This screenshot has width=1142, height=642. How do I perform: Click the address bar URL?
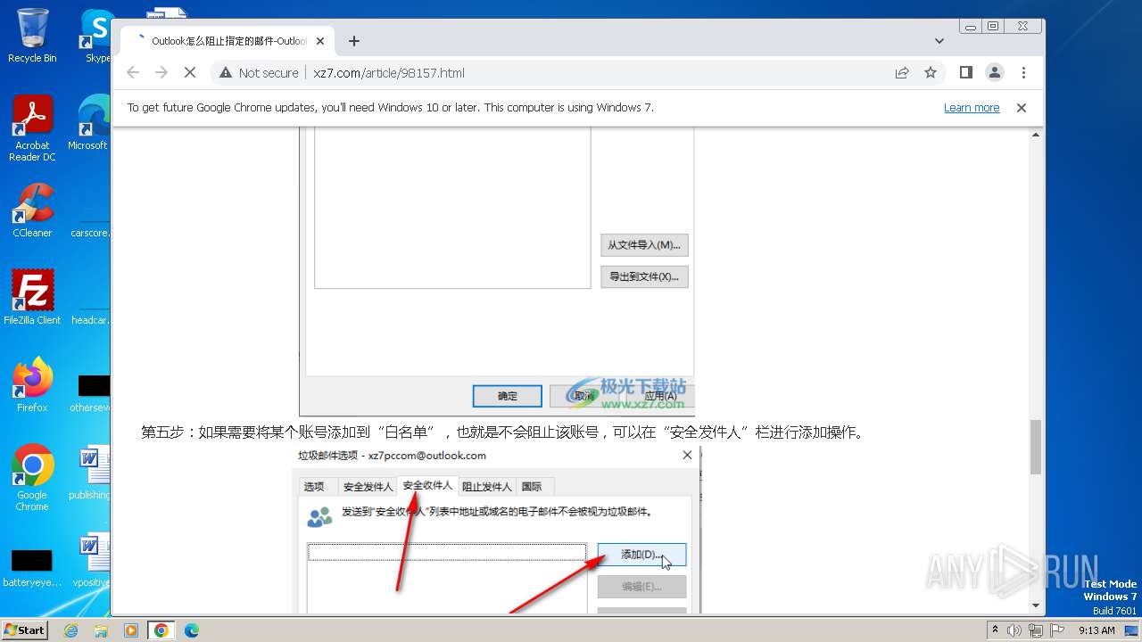[x=389, y=73]
